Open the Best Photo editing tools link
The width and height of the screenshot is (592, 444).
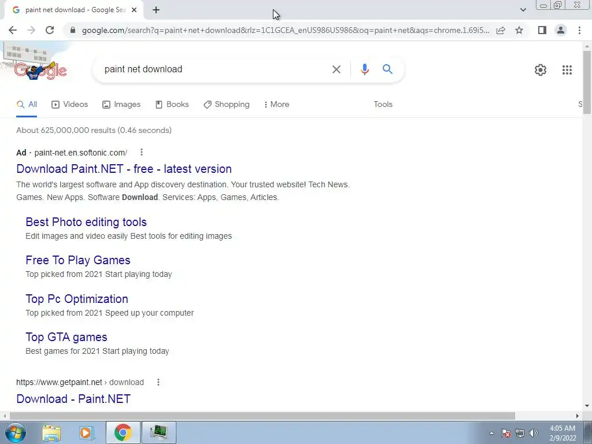(x=86, y=222)
